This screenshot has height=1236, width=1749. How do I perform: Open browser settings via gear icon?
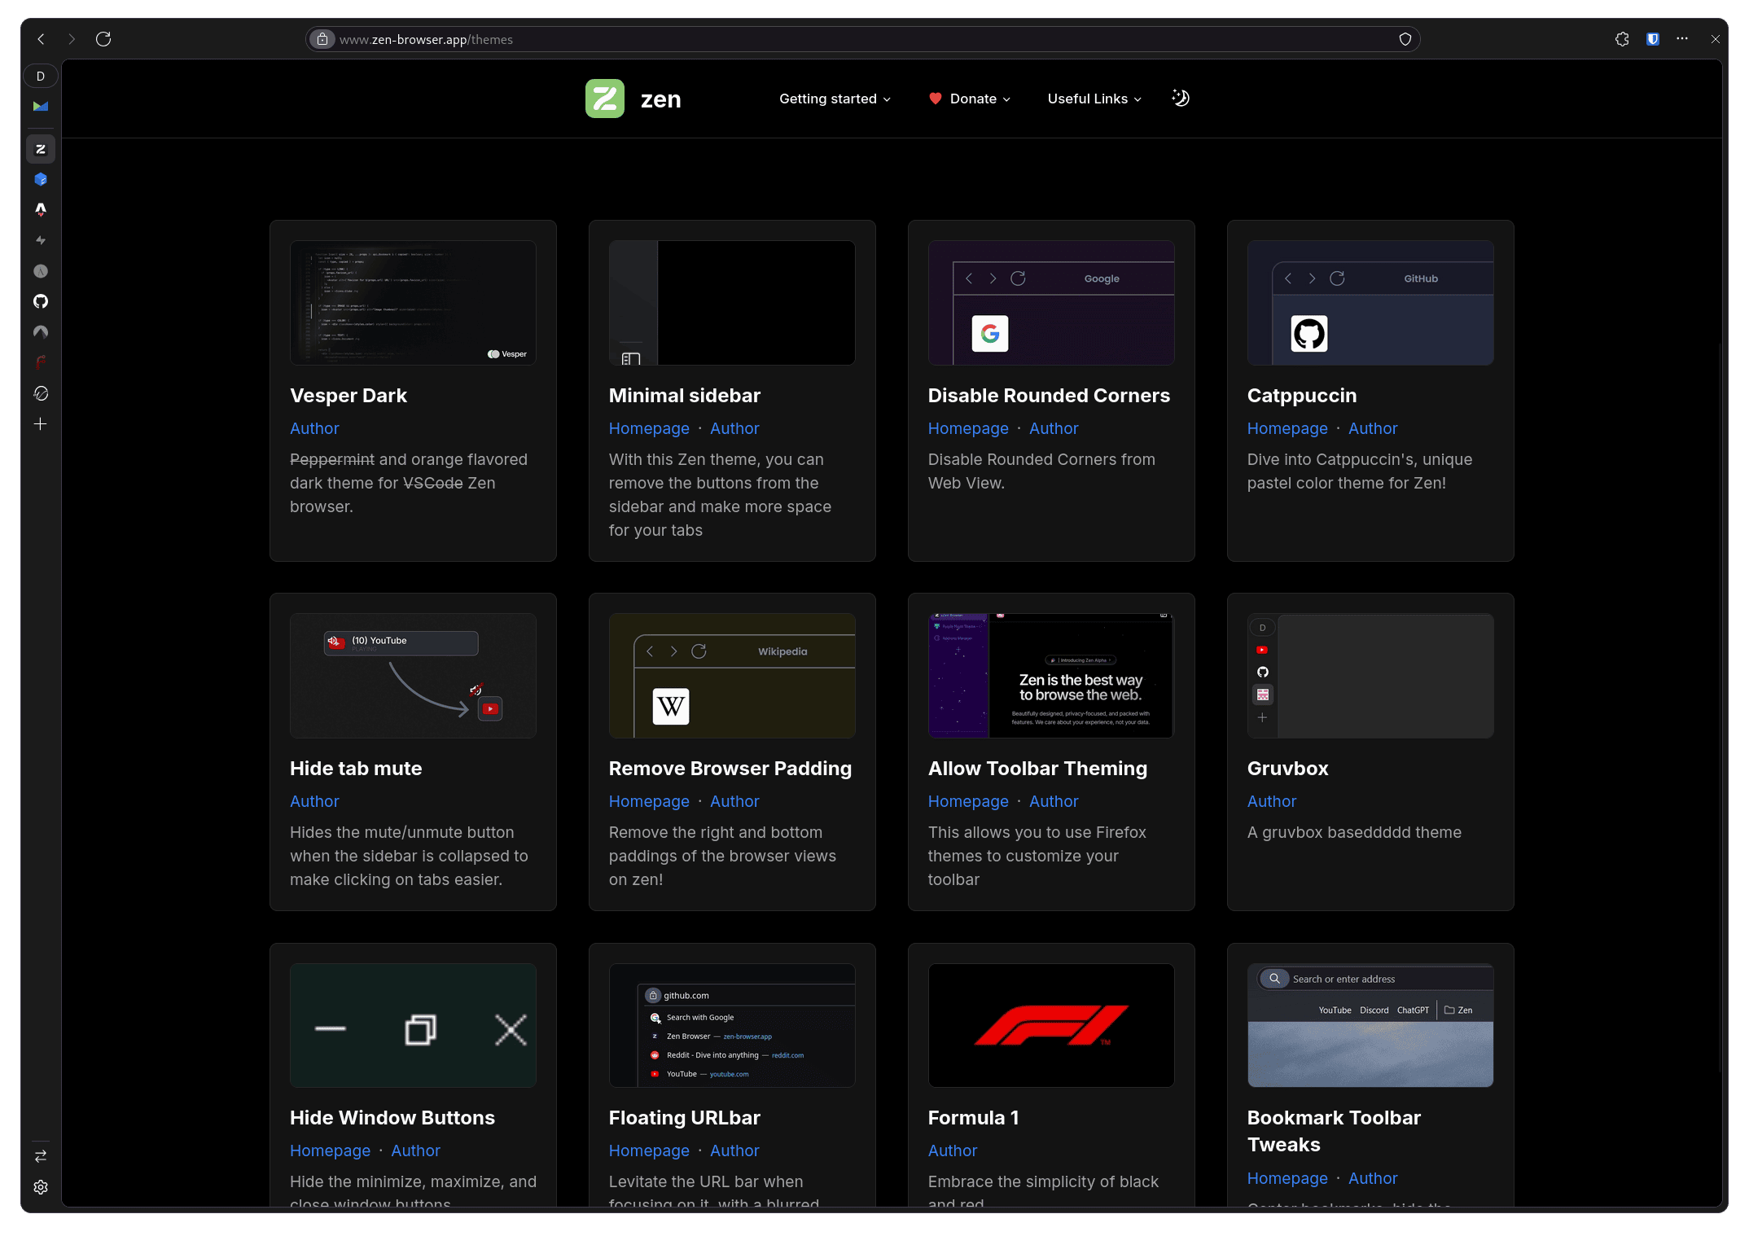(x=41, y=1187)
